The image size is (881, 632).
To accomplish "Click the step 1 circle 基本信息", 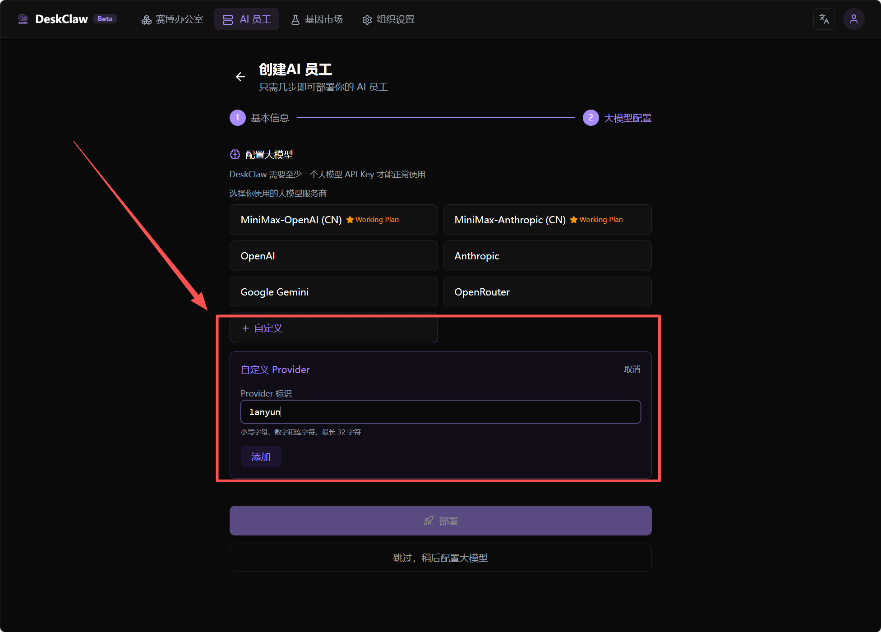I will 238,118.
